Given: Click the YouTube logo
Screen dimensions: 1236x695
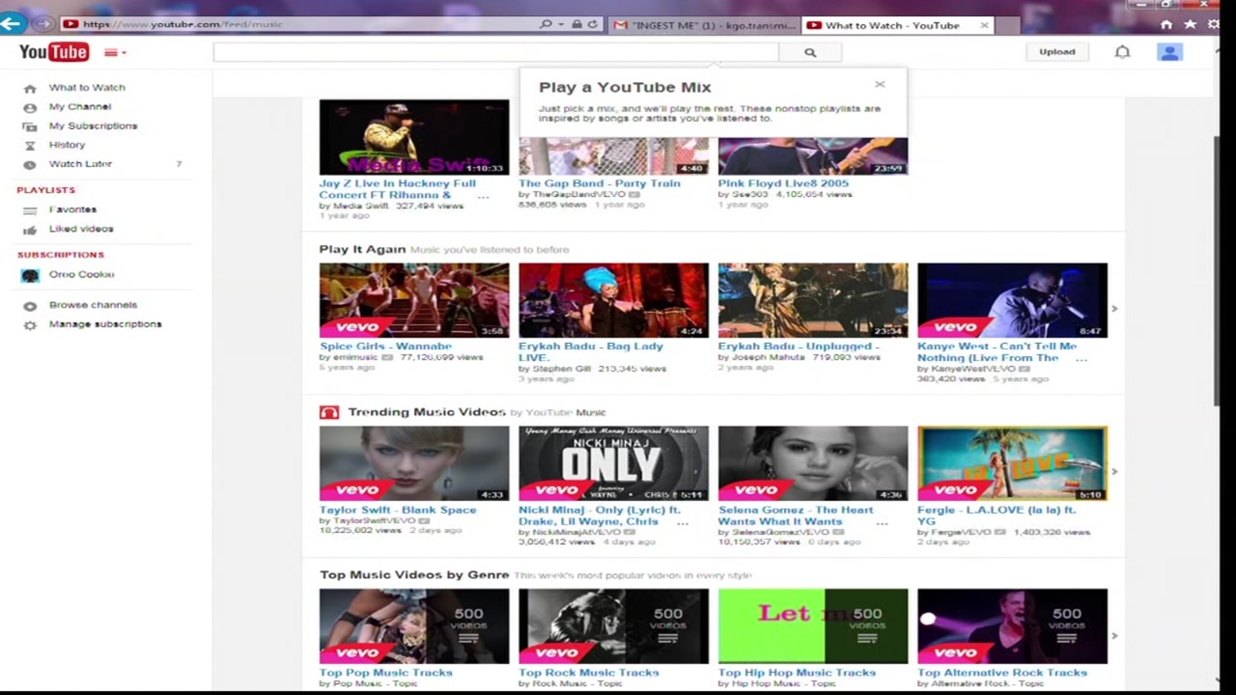Looking at the screenshot, I should click(x=53, y=52).
